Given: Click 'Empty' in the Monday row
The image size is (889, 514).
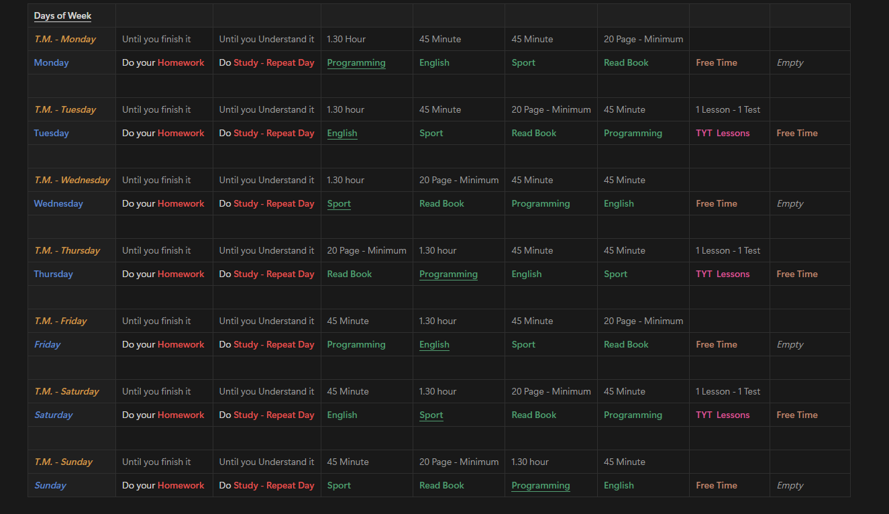Looking at the screenshot, I should (790, 62).
